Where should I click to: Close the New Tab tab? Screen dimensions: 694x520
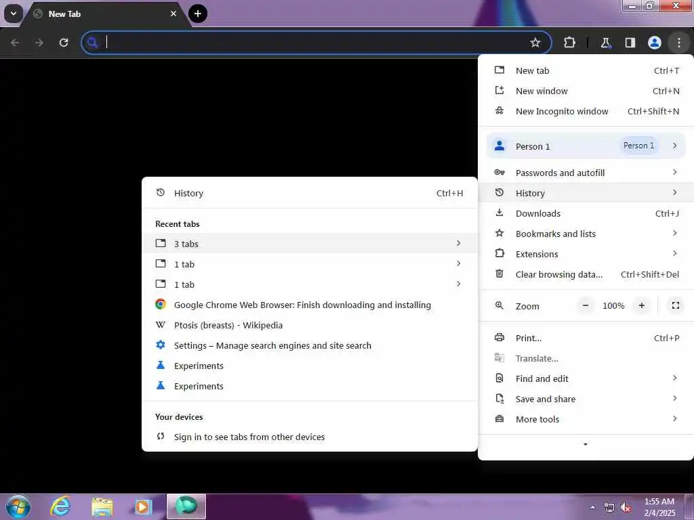pos(173,14)
